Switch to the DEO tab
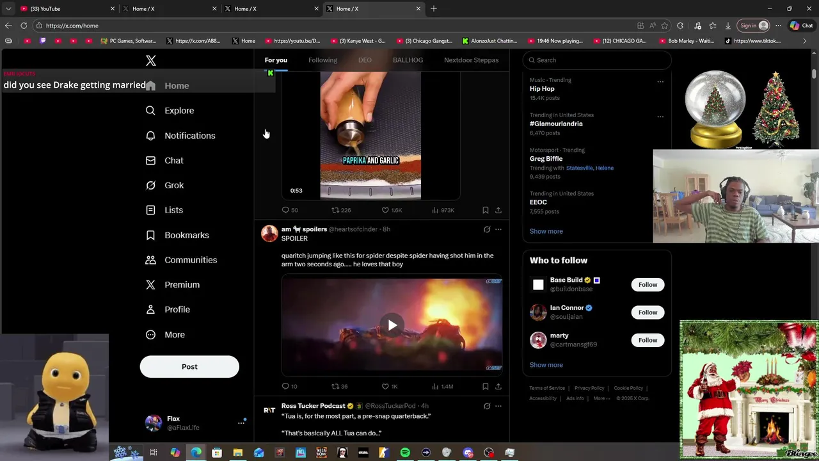The width and height of the screenshot is (819, 461). point(365,60)
